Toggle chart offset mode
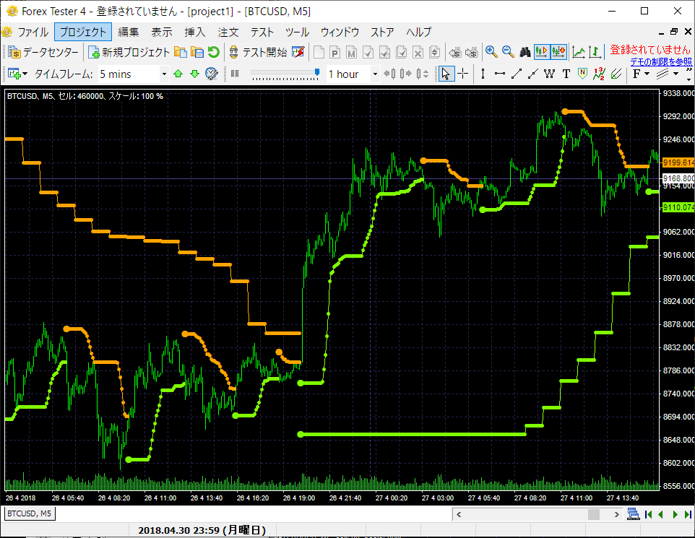The width and height of the screenshot is (695, 538). pyautogui.click(x=558, y=52)
